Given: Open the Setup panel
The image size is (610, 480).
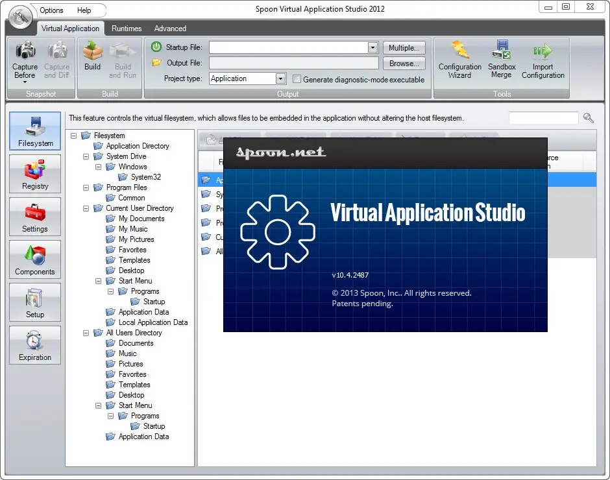Looking at the screenshot, I should pos(35,302).
